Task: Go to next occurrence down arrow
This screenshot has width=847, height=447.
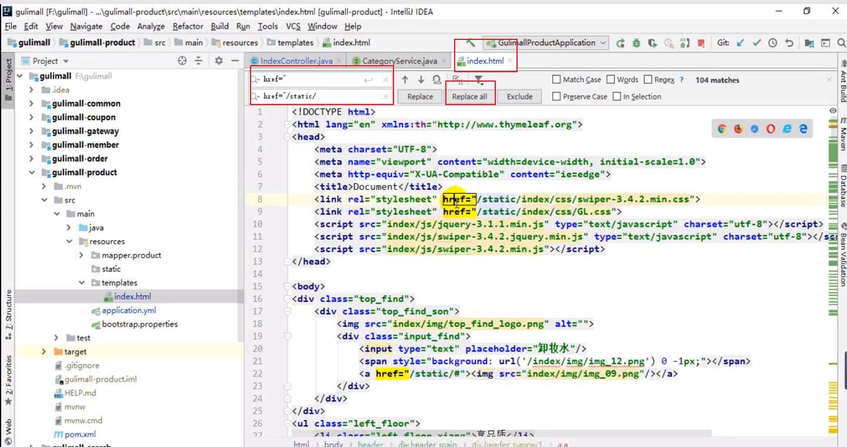Action: 421,80
